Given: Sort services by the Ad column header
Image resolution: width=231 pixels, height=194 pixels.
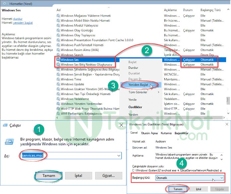Looking at the screenshot, I should coord(58,10).
